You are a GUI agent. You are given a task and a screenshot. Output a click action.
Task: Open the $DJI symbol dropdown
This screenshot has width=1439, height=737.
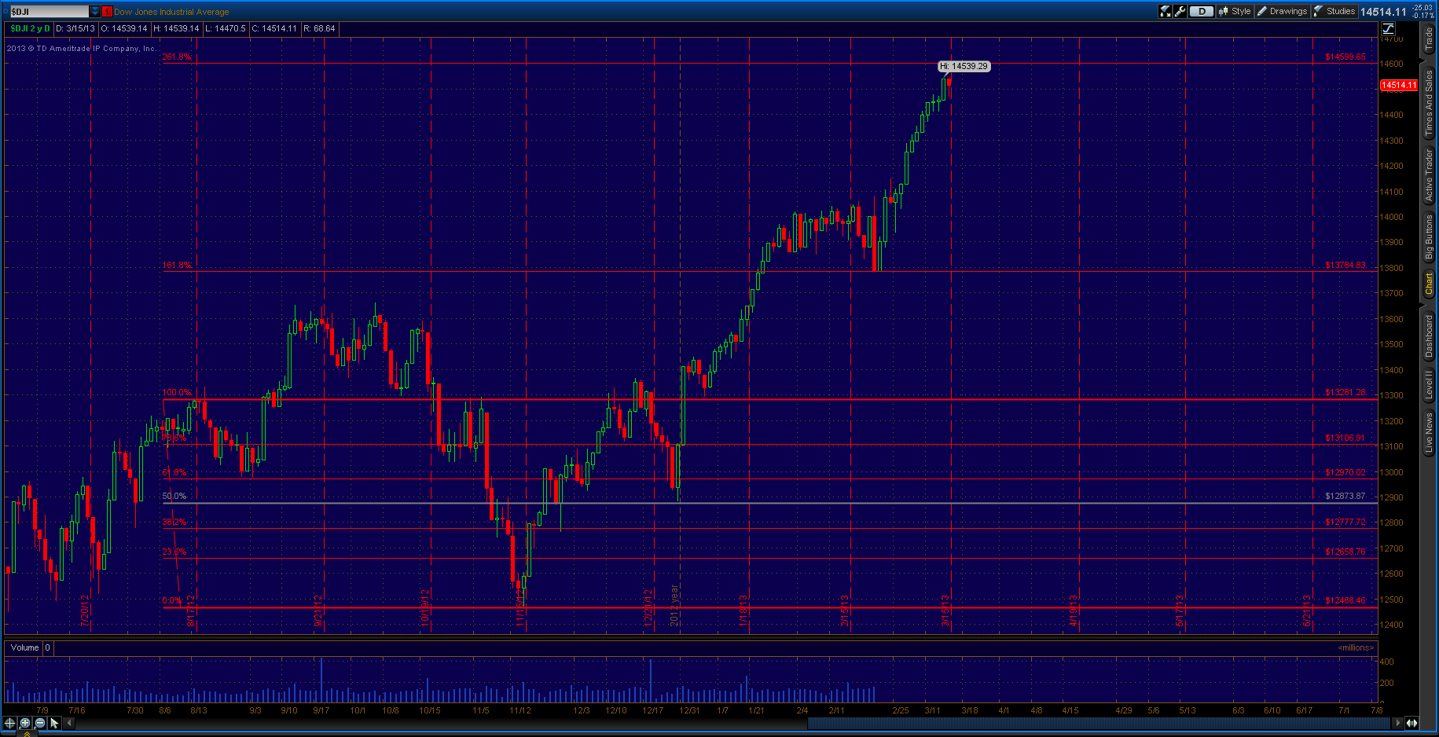95,11
